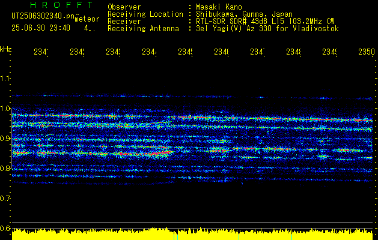Click the 0.6 kHz axis tick label
The image size is (378, 240).
click(5, 228)
